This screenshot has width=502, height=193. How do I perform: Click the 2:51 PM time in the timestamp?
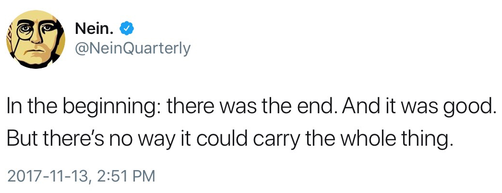125,176
